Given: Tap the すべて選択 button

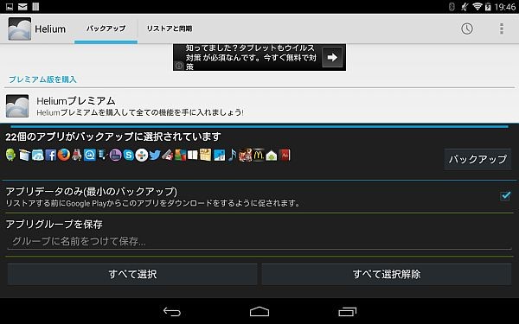Looking at the screenshot, I should point(132,274).
